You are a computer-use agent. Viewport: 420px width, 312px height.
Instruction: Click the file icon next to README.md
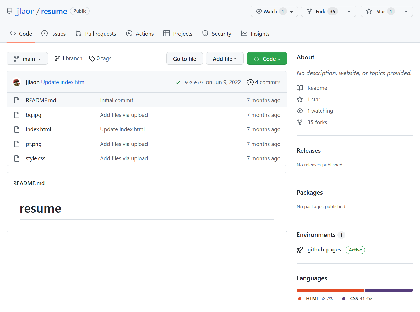coord(17,100)
